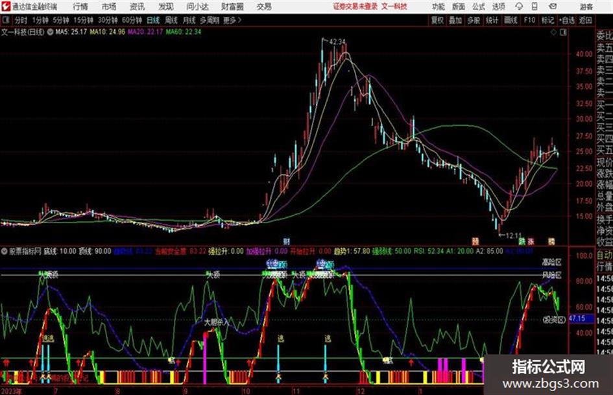Open the 选项 options menu
Image resolution: width=613 pixels, height=395 pixels.
(x=499, y=6)
